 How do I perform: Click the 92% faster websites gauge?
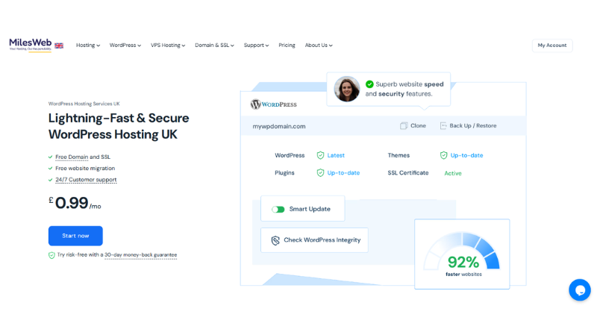pyautogui.click(x=462, y=254)
